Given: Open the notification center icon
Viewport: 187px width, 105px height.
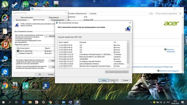Looking at the screenshot, I should coord(183,102).
